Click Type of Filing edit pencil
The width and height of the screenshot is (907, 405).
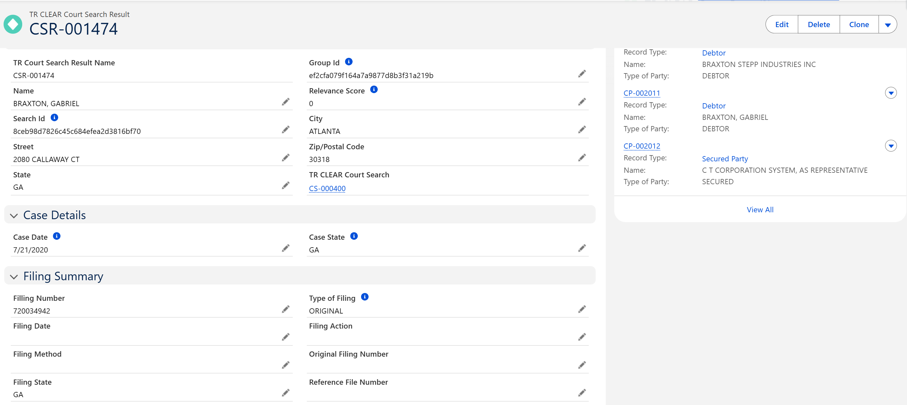tap(582, 309)
